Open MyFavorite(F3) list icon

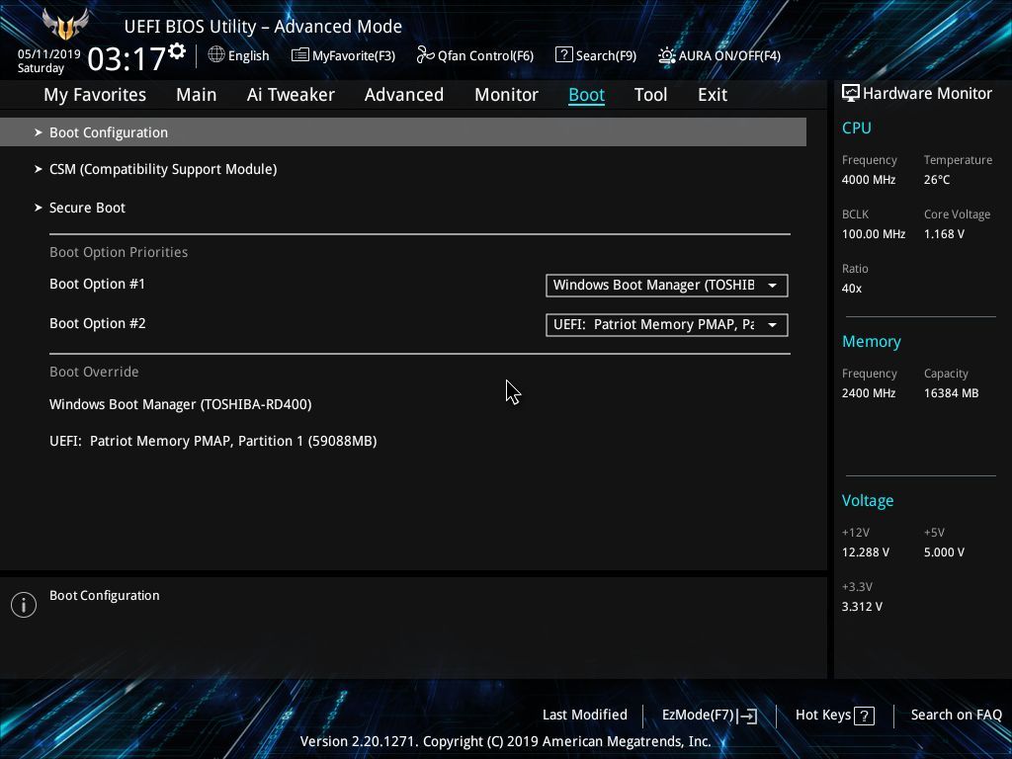tap(300, 55)
